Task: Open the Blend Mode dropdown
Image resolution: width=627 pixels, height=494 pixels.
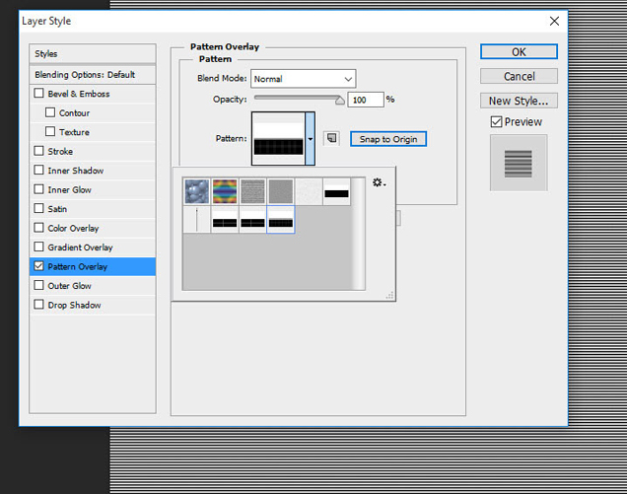Action: pyautogui.click(x=303, y=79)
